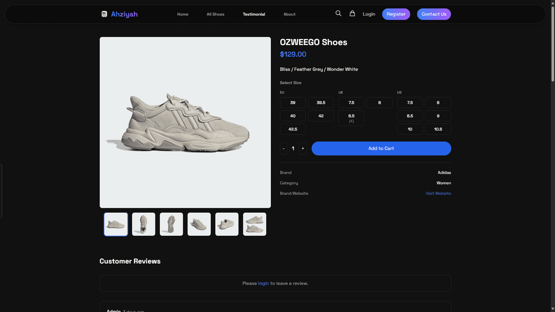
Task: Click the $129.00 price text
Action: tap(293, 54)
